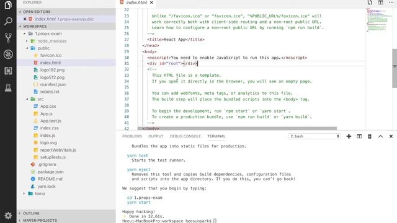Open manifest.json file

(x=53, y=84)
